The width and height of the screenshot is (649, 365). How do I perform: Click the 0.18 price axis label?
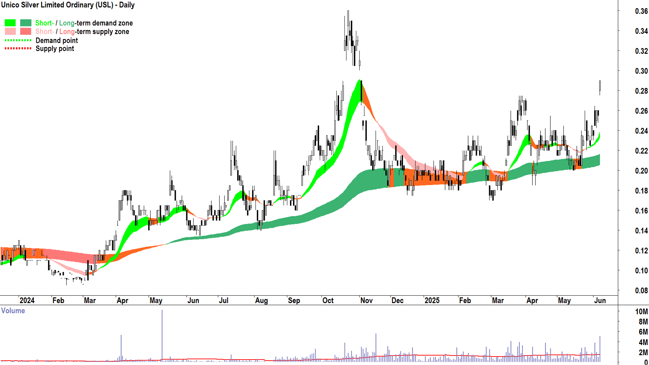(x=641, y=191)
